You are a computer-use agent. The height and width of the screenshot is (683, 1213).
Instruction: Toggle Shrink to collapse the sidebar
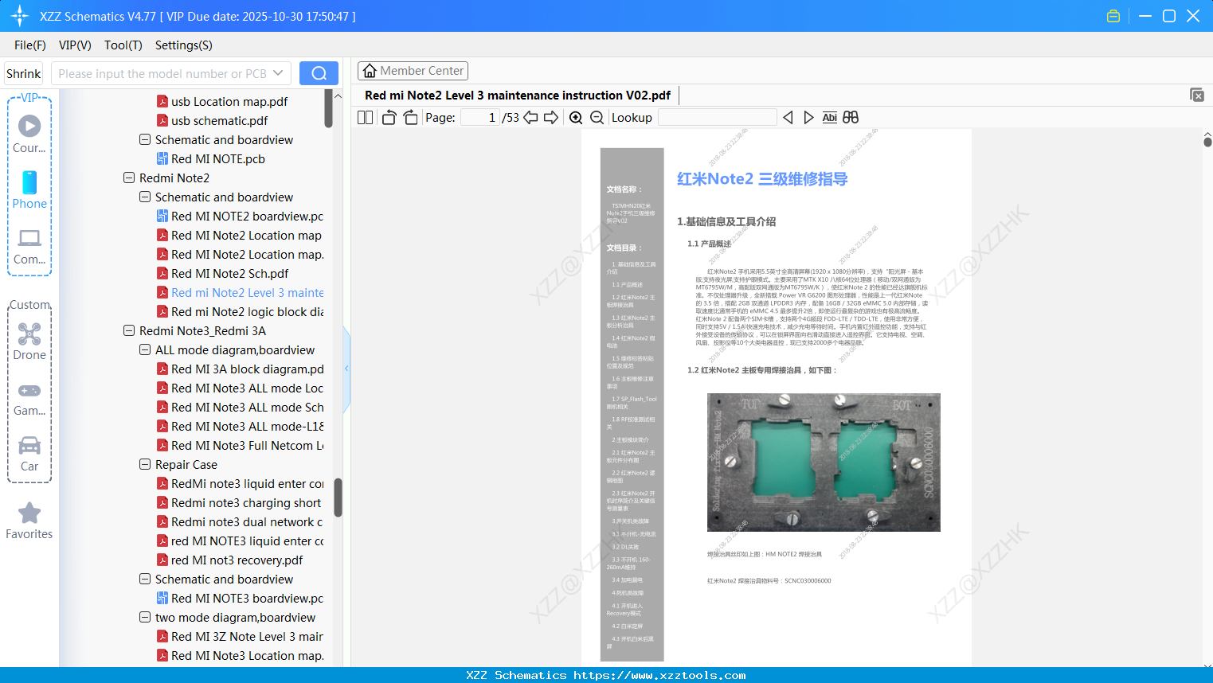tap(23, 72)
